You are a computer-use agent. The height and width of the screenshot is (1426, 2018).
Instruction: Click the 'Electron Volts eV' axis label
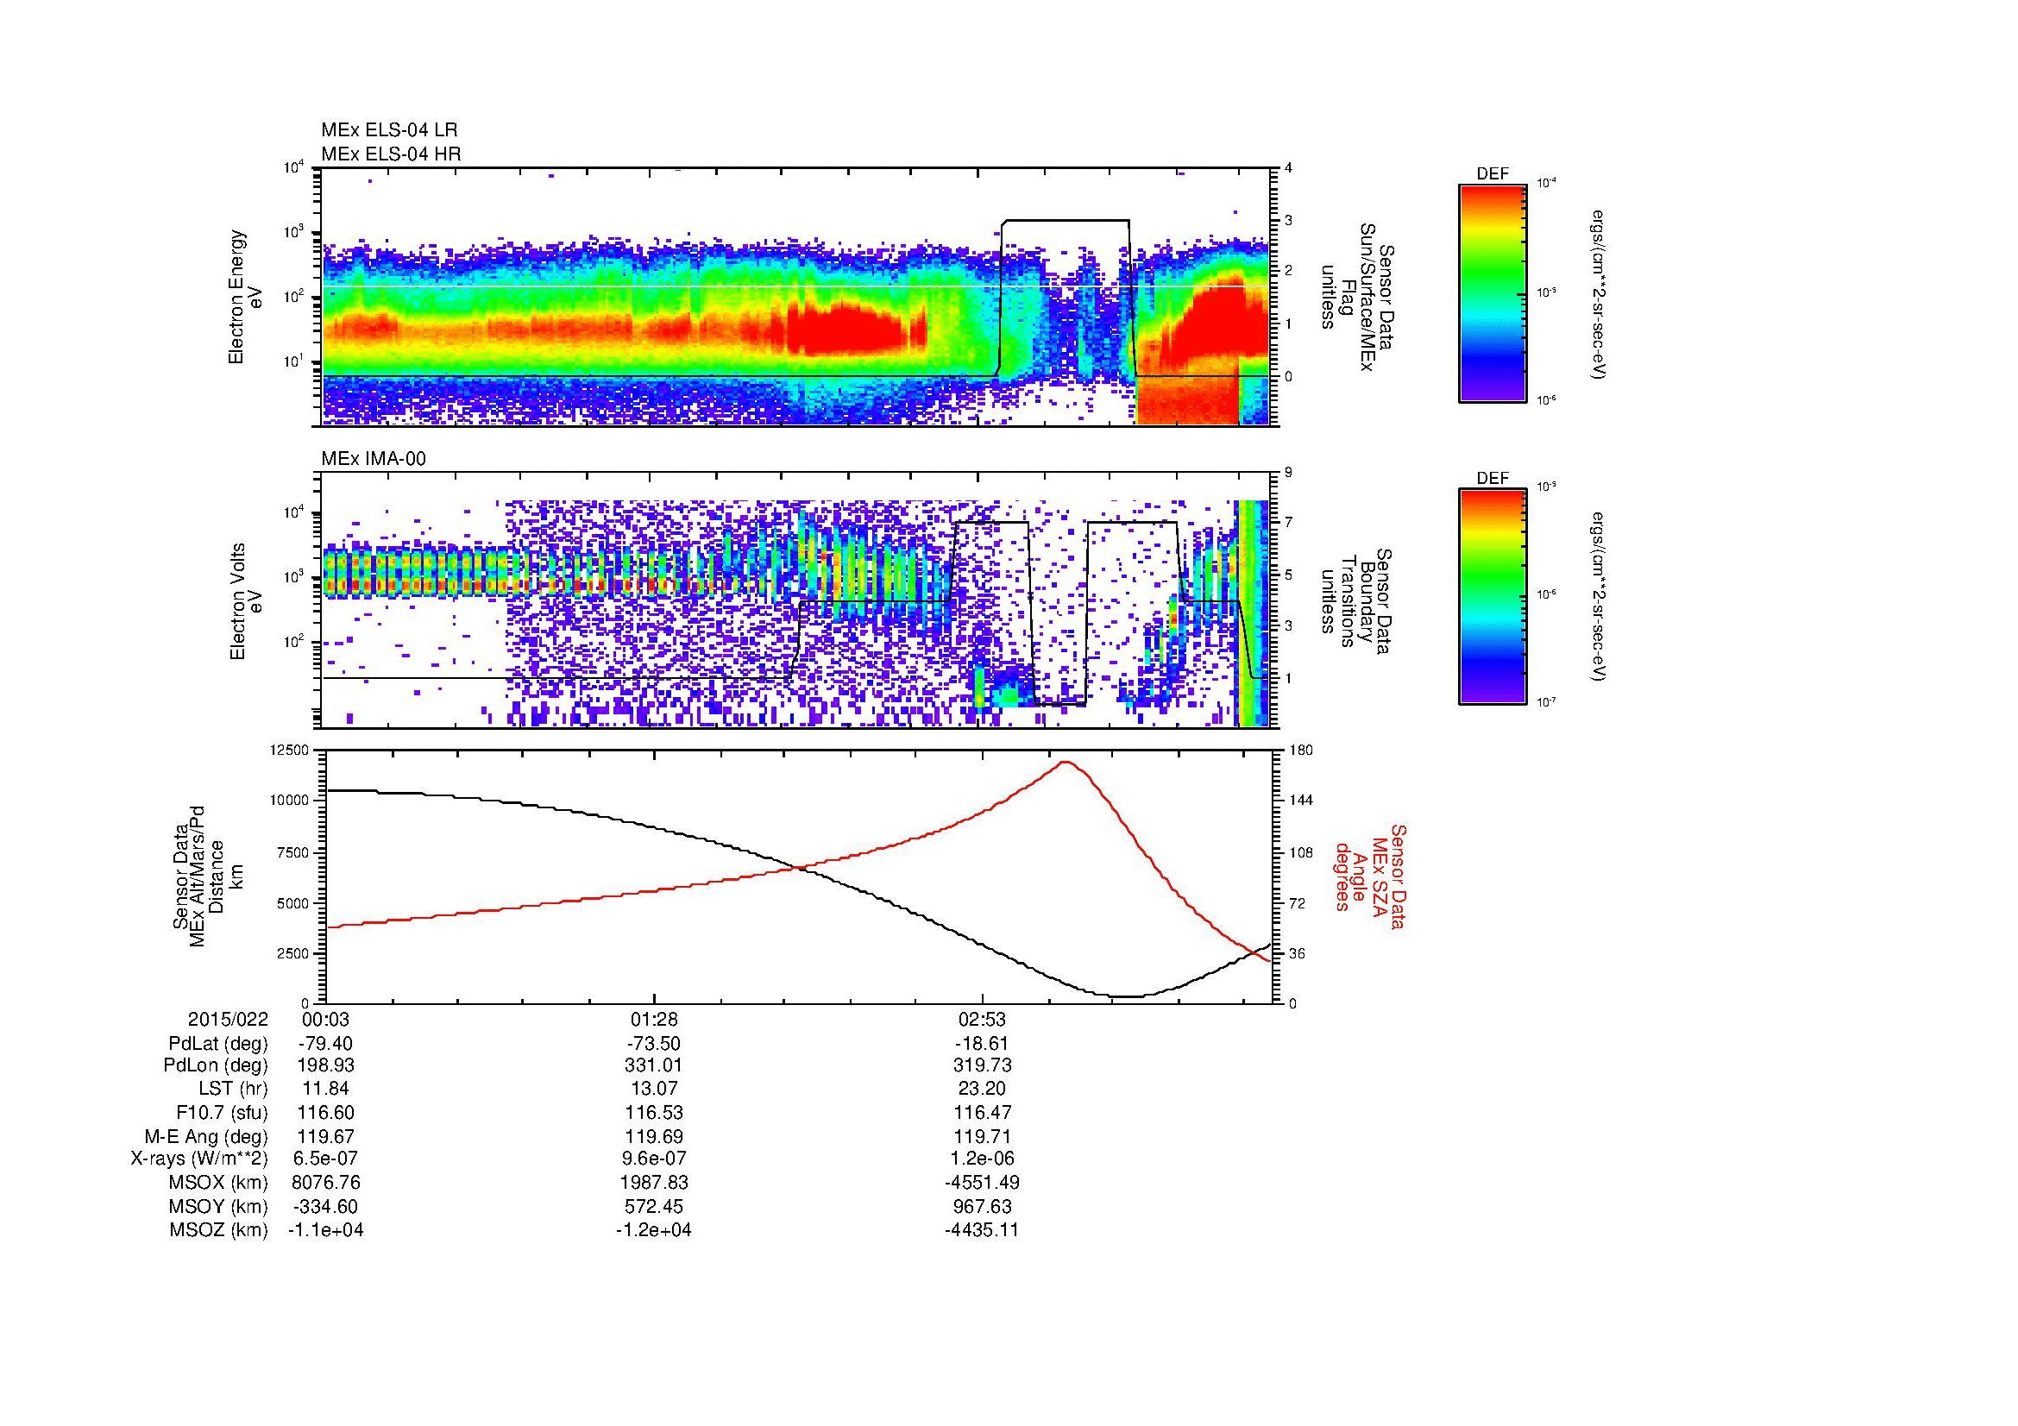click(x=246, y=602)
